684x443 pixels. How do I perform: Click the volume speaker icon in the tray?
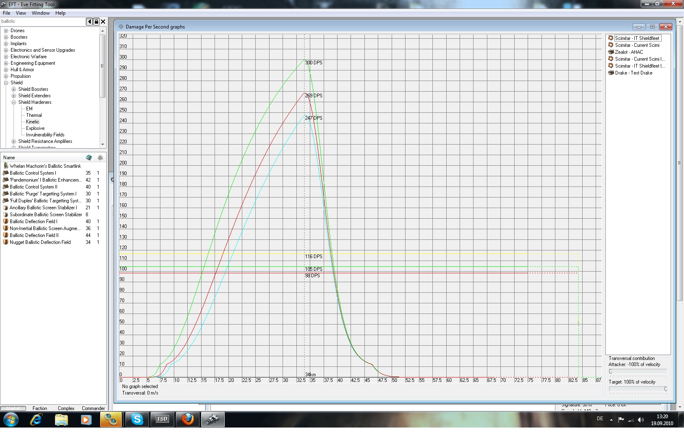click(x=641, y=420)
